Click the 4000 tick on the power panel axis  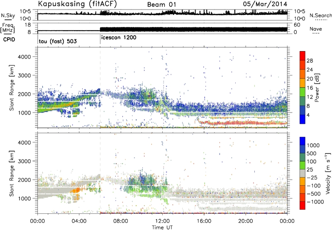point(24,57)
